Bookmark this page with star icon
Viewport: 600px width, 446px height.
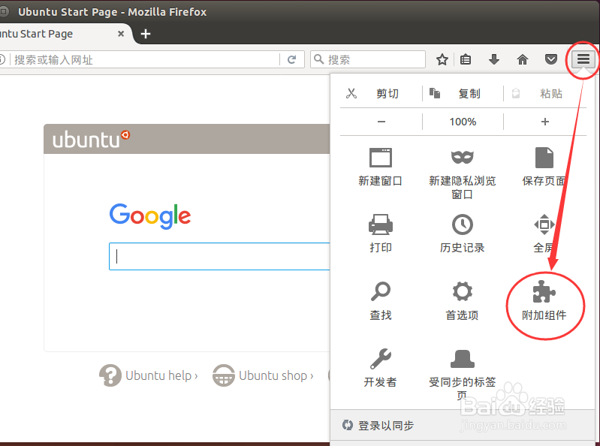[x=442, y=59]
